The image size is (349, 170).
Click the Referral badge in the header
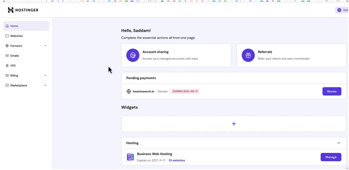pyautogui.click(x=342, y=10)
